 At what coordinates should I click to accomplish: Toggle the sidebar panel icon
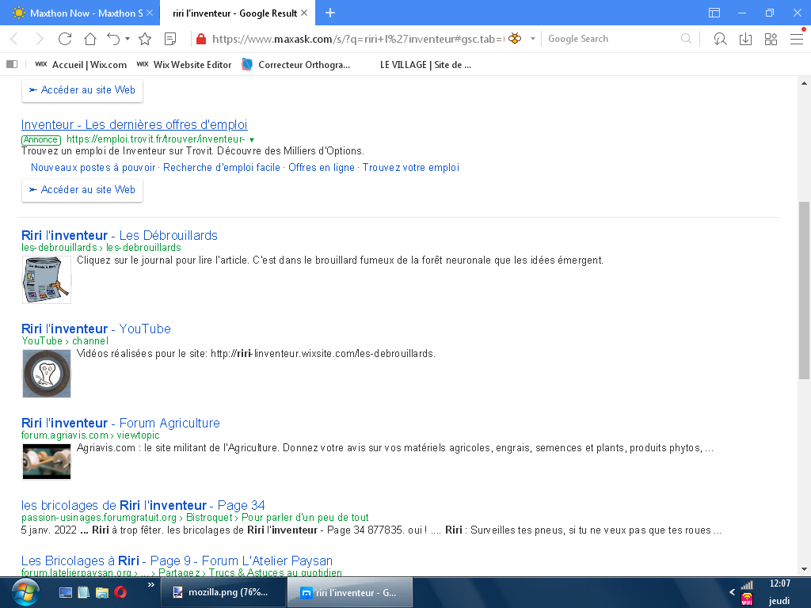[12, 64]
